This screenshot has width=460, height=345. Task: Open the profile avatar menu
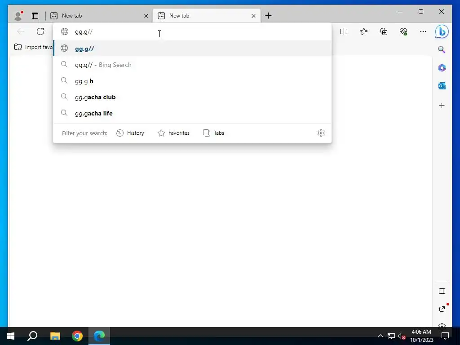click(18, 16)
